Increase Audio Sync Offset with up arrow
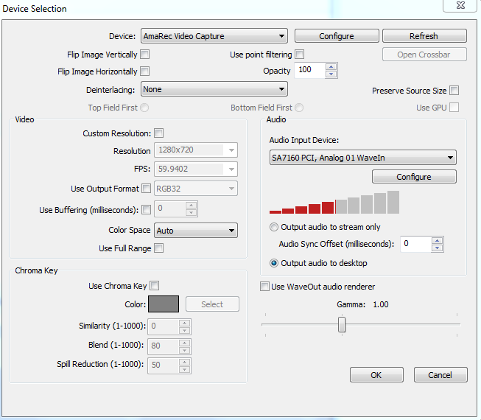 click(437, 240)
